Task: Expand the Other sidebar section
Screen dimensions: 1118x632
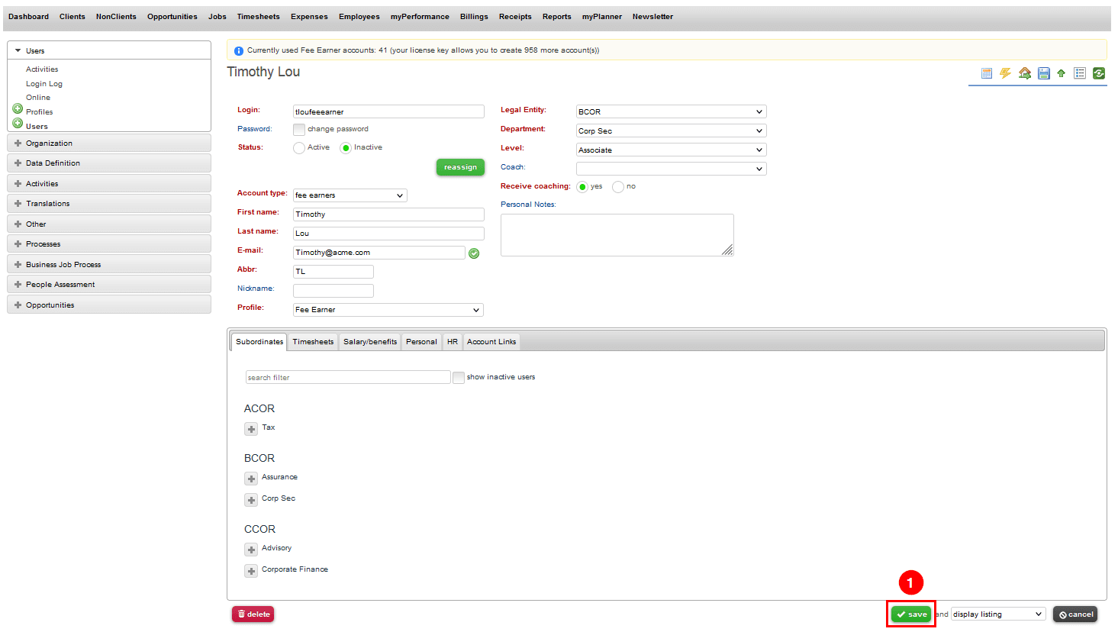Action: (109, 224)
